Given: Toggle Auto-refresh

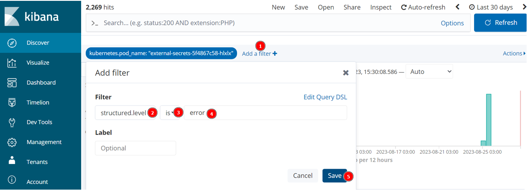Looking at the screenshot, I should [423, 7].
